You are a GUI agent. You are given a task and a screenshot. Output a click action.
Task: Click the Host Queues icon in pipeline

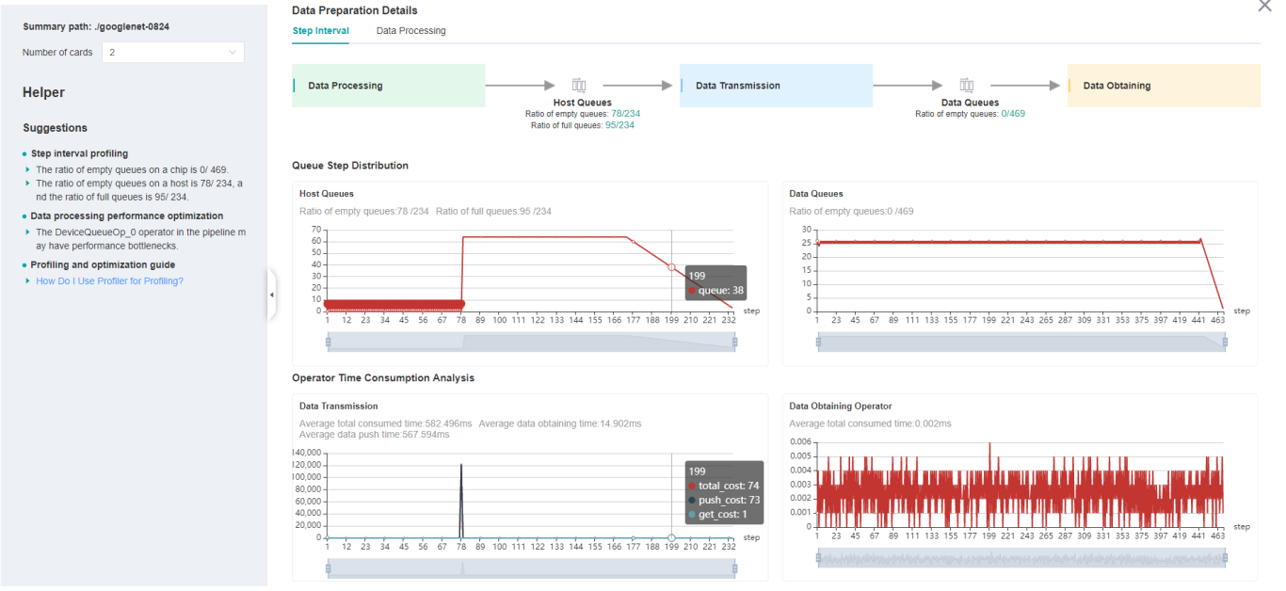click(579, 86)
